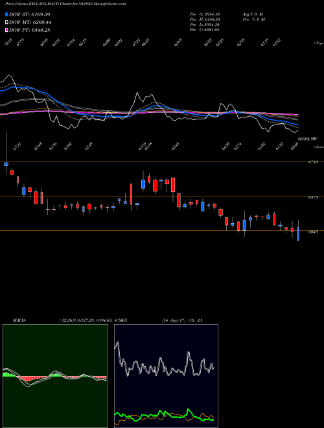This screenshot has height=428, width=324.
Task: Click the Pre H: 6148.55 value
Action: coord(205,19)
